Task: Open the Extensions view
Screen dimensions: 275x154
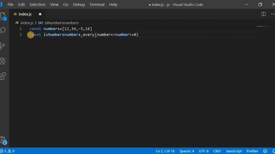Action: point(3,76)
